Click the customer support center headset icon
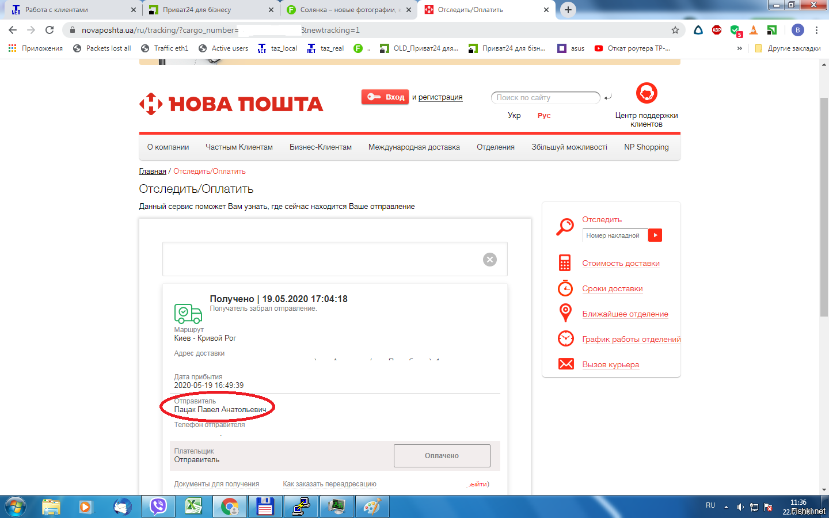Viewport: 829px width, 518px height. coord(647,93)
